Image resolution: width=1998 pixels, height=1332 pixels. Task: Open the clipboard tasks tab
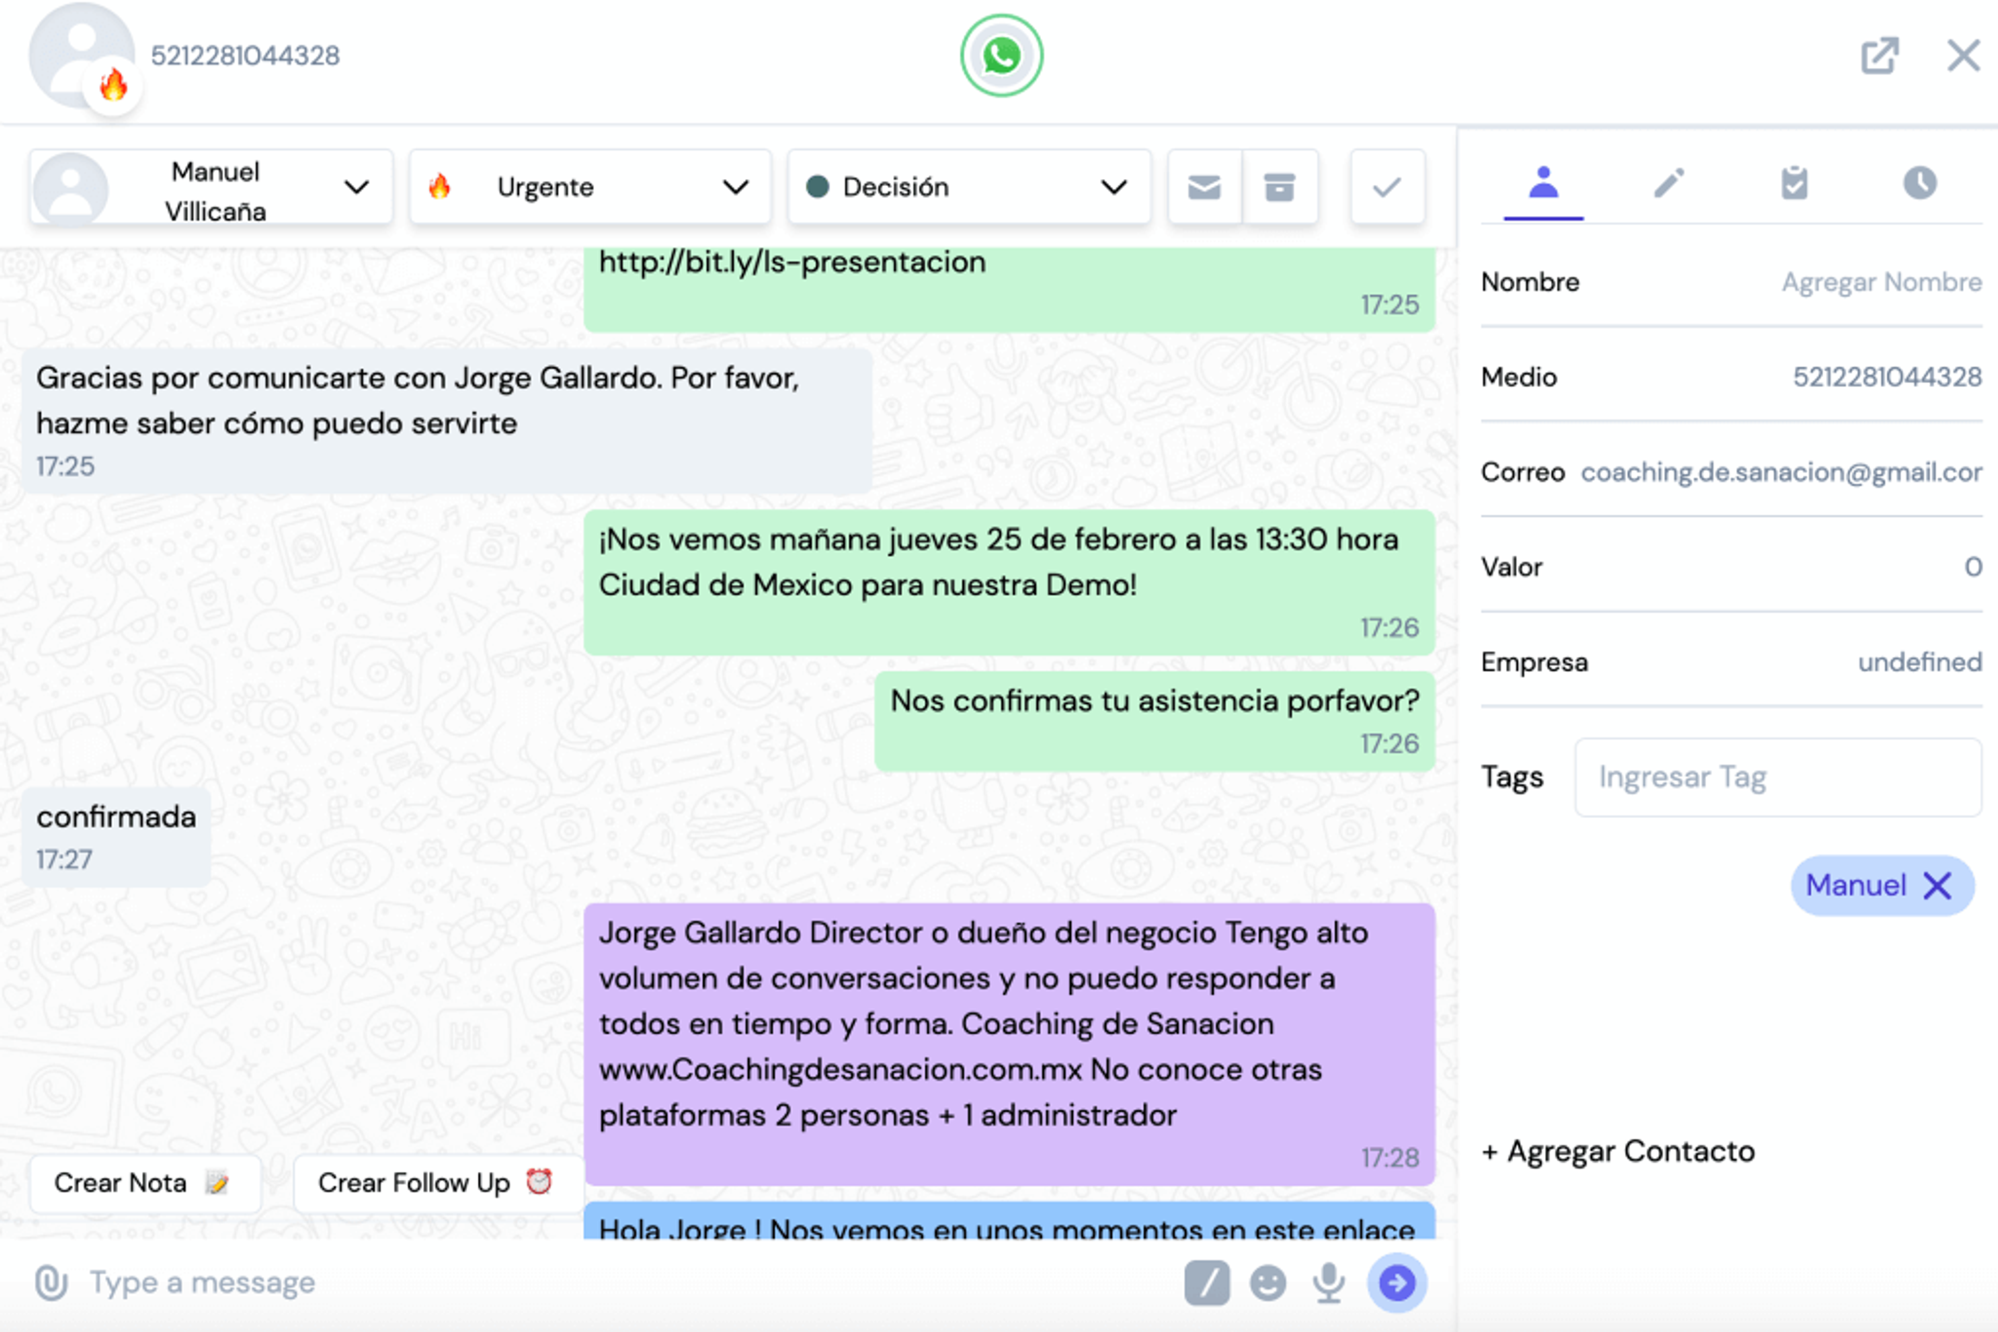coord(1794,184)
